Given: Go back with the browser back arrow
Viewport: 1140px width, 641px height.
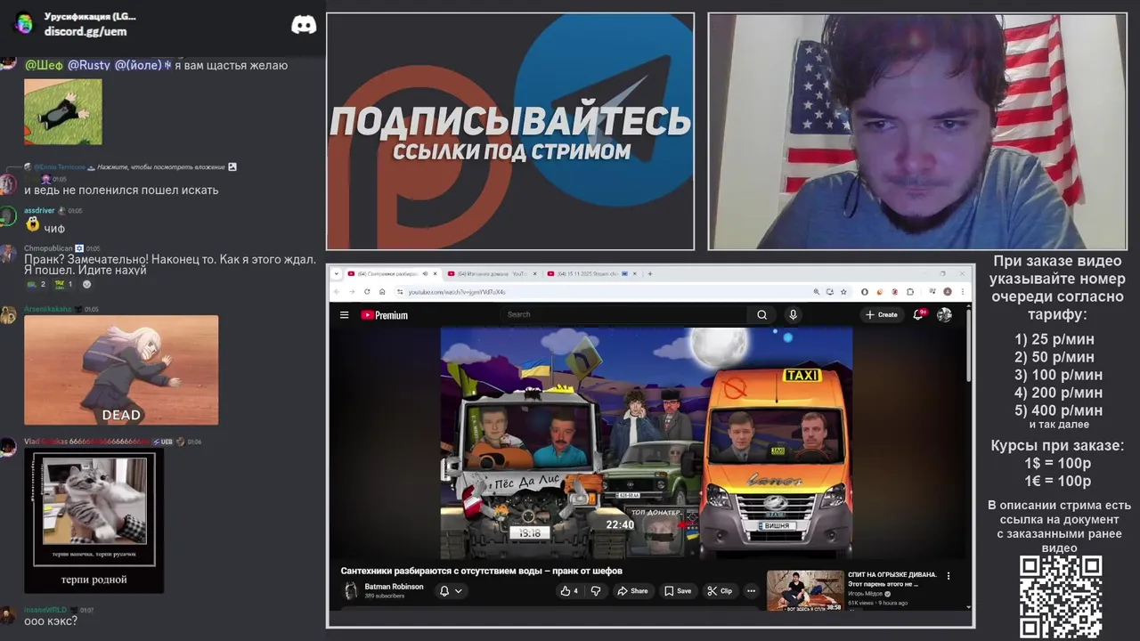Looking at the screenshot, I should tap(337, 291).
